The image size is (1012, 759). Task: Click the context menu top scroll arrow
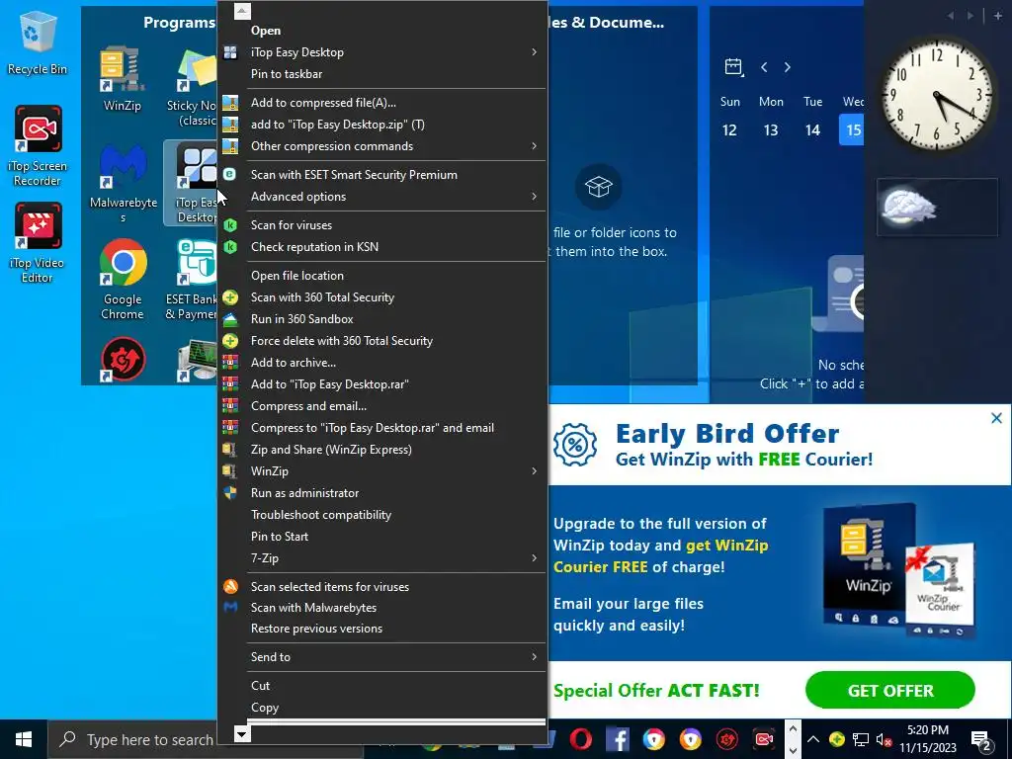click(242, 10)
